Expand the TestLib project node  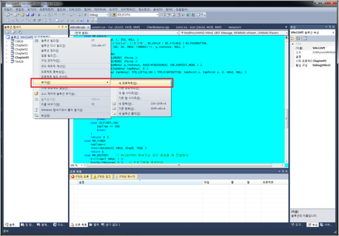(7, 62)
